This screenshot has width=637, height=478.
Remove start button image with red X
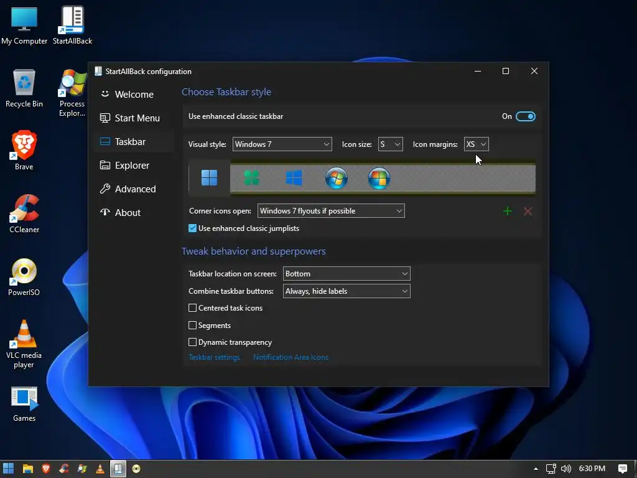pos(528,211)
